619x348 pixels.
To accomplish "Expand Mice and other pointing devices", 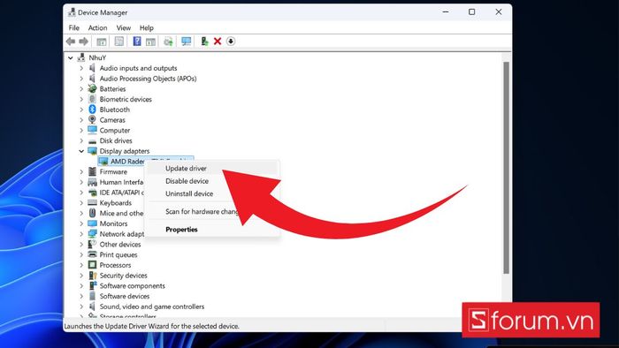I will [x=81, y=213].
